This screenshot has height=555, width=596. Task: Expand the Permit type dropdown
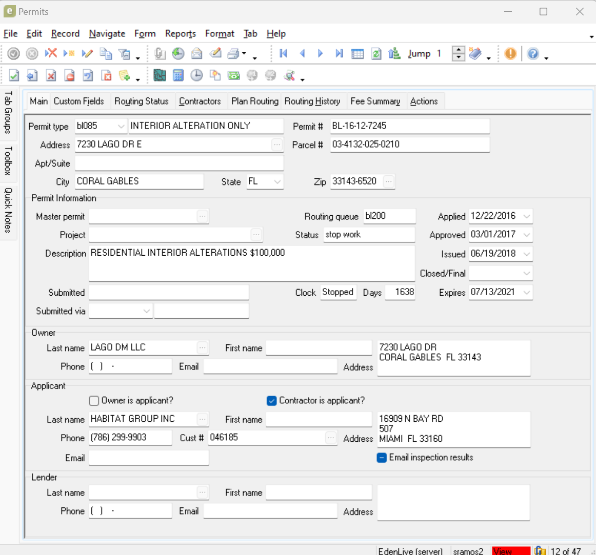[121, 126]
